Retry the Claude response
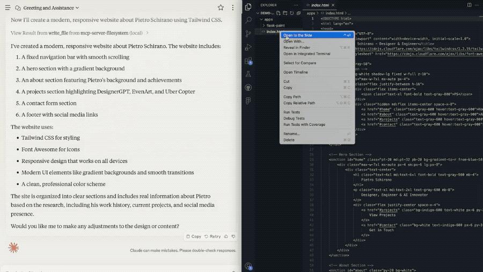Viewport: 483px width, 272px height. point(213,237)
